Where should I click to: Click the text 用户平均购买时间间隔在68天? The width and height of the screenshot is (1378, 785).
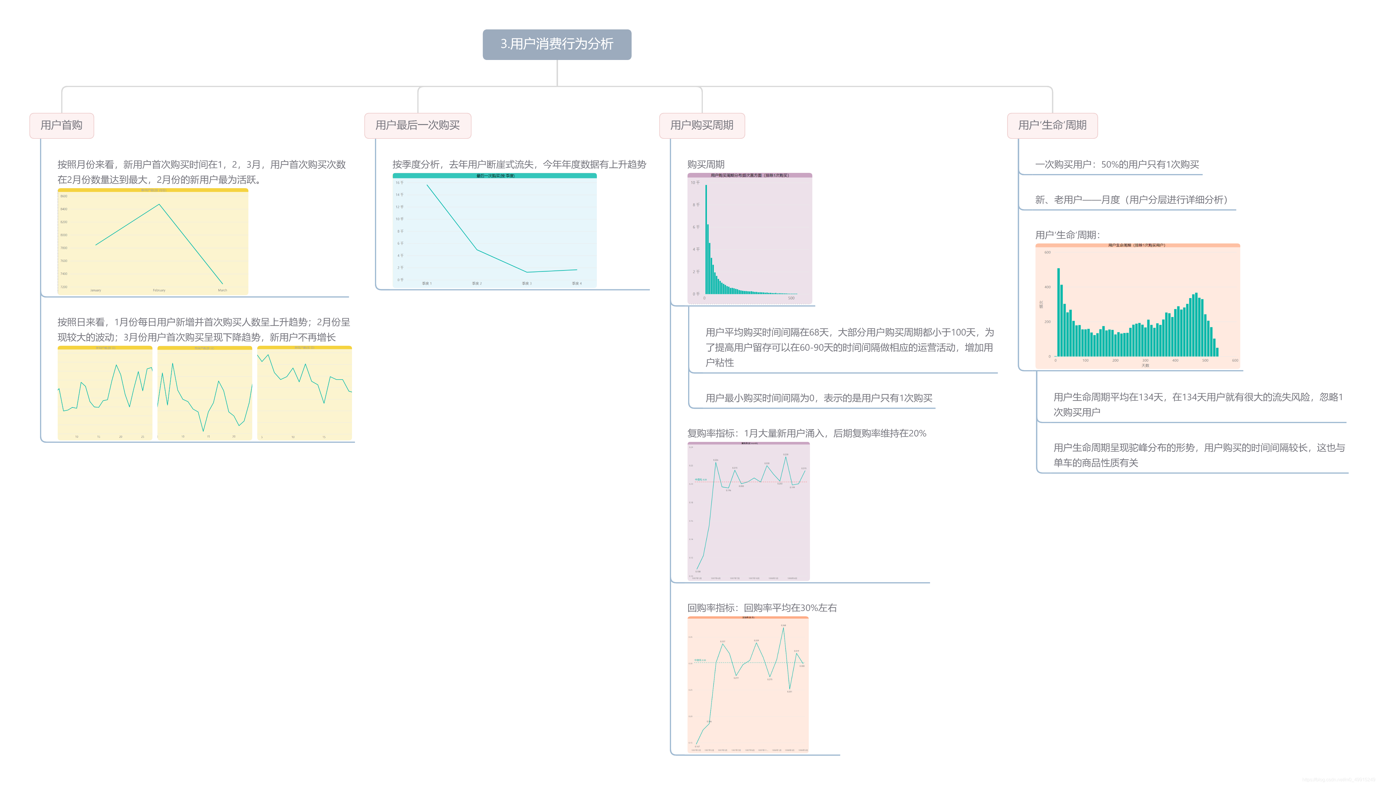[x=849, y=347]
